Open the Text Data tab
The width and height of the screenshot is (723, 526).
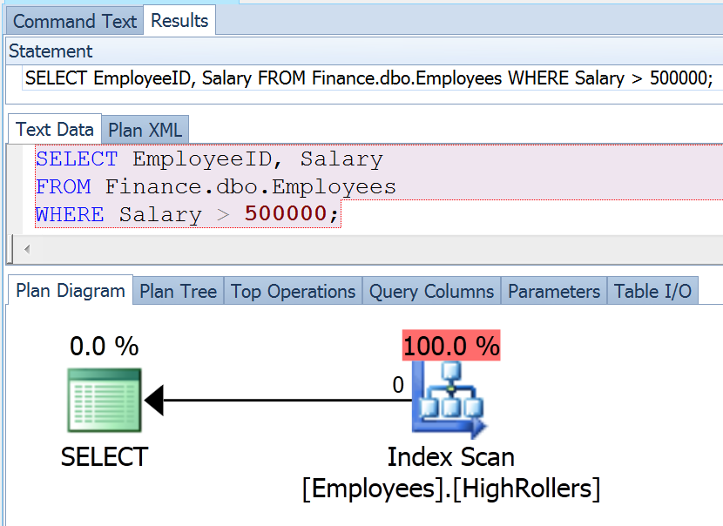pyautogui.click(x=54, y=130)
